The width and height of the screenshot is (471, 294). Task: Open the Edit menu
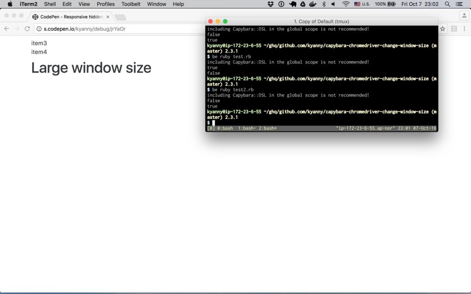(67, 4)
